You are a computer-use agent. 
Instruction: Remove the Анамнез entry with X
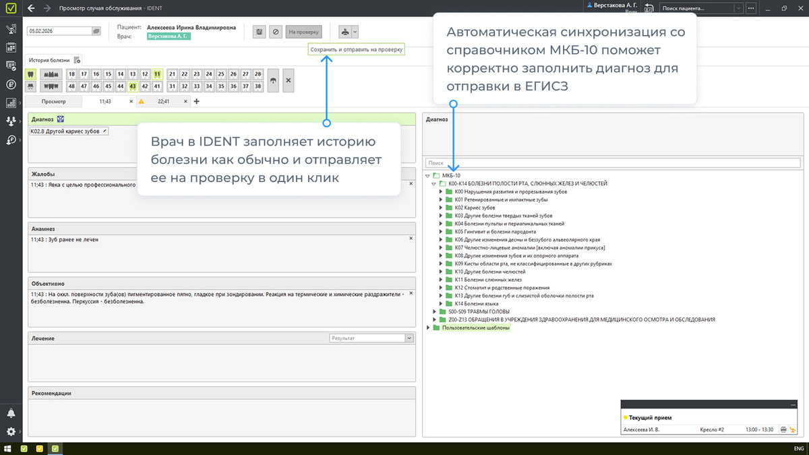[411, 239]
